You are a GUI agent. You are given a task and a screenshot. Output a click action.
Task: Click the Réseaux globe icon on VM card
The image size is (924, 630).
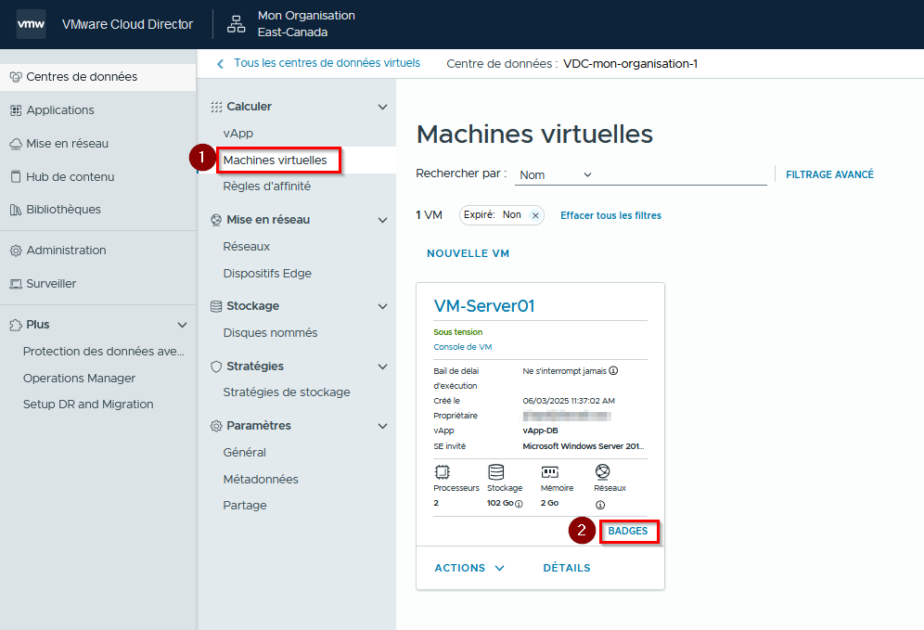602,471
